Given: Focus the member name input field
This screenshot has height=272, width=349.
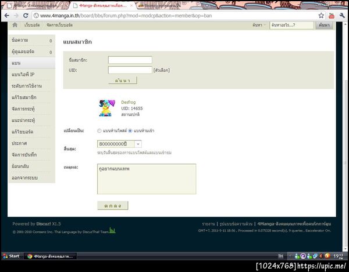Looking at the screenshot, I should tap(130, 60).
